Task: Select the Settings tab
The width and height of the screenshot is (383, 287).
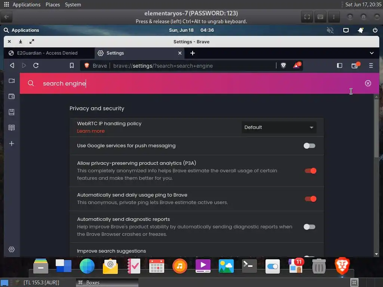Action: [x=140, y=53]
